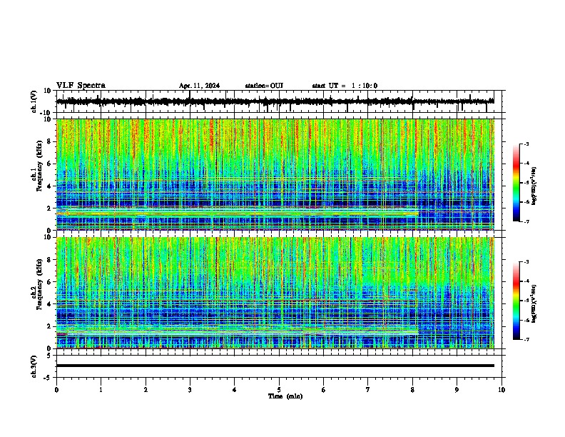Click the "2" tick on the Time axis

[x=146, y=390]
